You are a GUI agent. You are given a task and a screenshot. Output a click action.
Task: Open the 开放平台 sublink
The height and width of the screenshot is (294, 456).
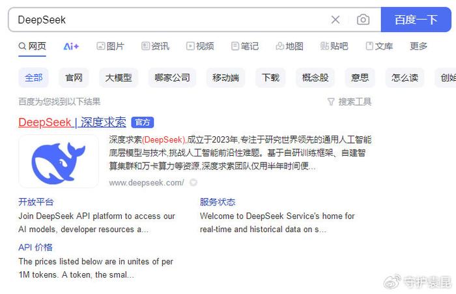(36, 202)
